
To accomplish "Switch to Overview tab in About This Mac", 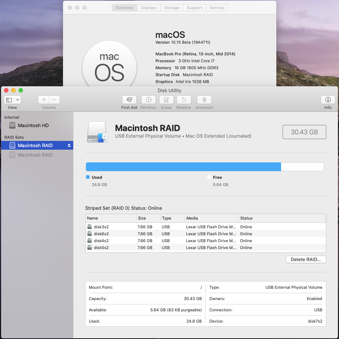I will (x=124, y=8).
